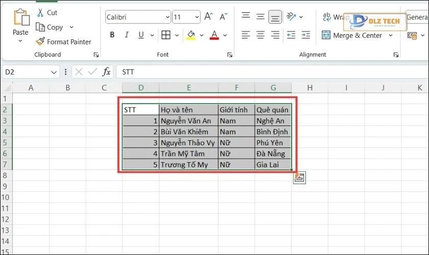The image size is (429, 255).
Task: Toggle Italic formatting
Action: 125,35
